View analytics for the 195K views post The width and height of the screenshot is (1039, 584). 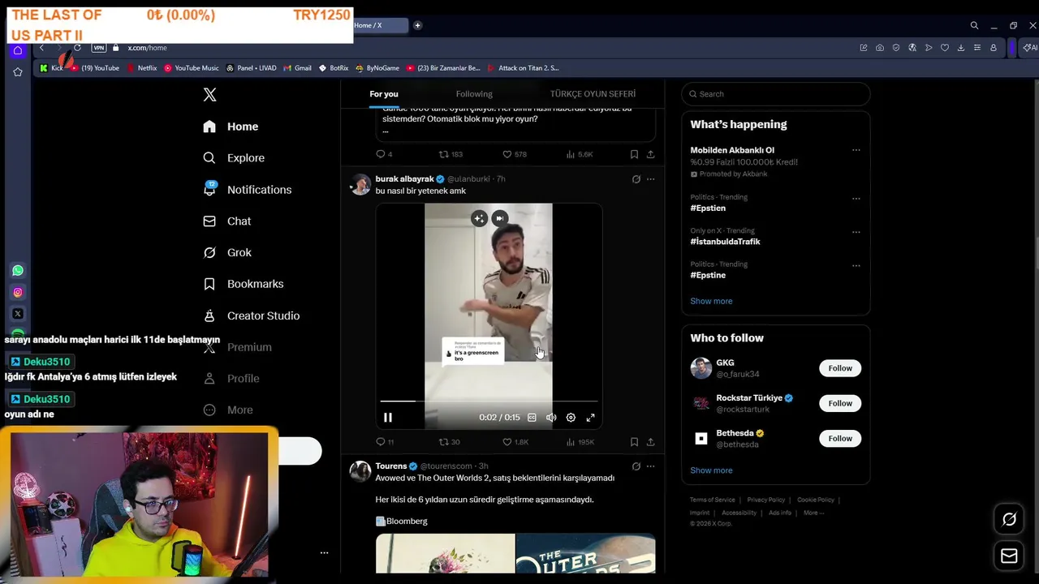click(x=580, y=442)
